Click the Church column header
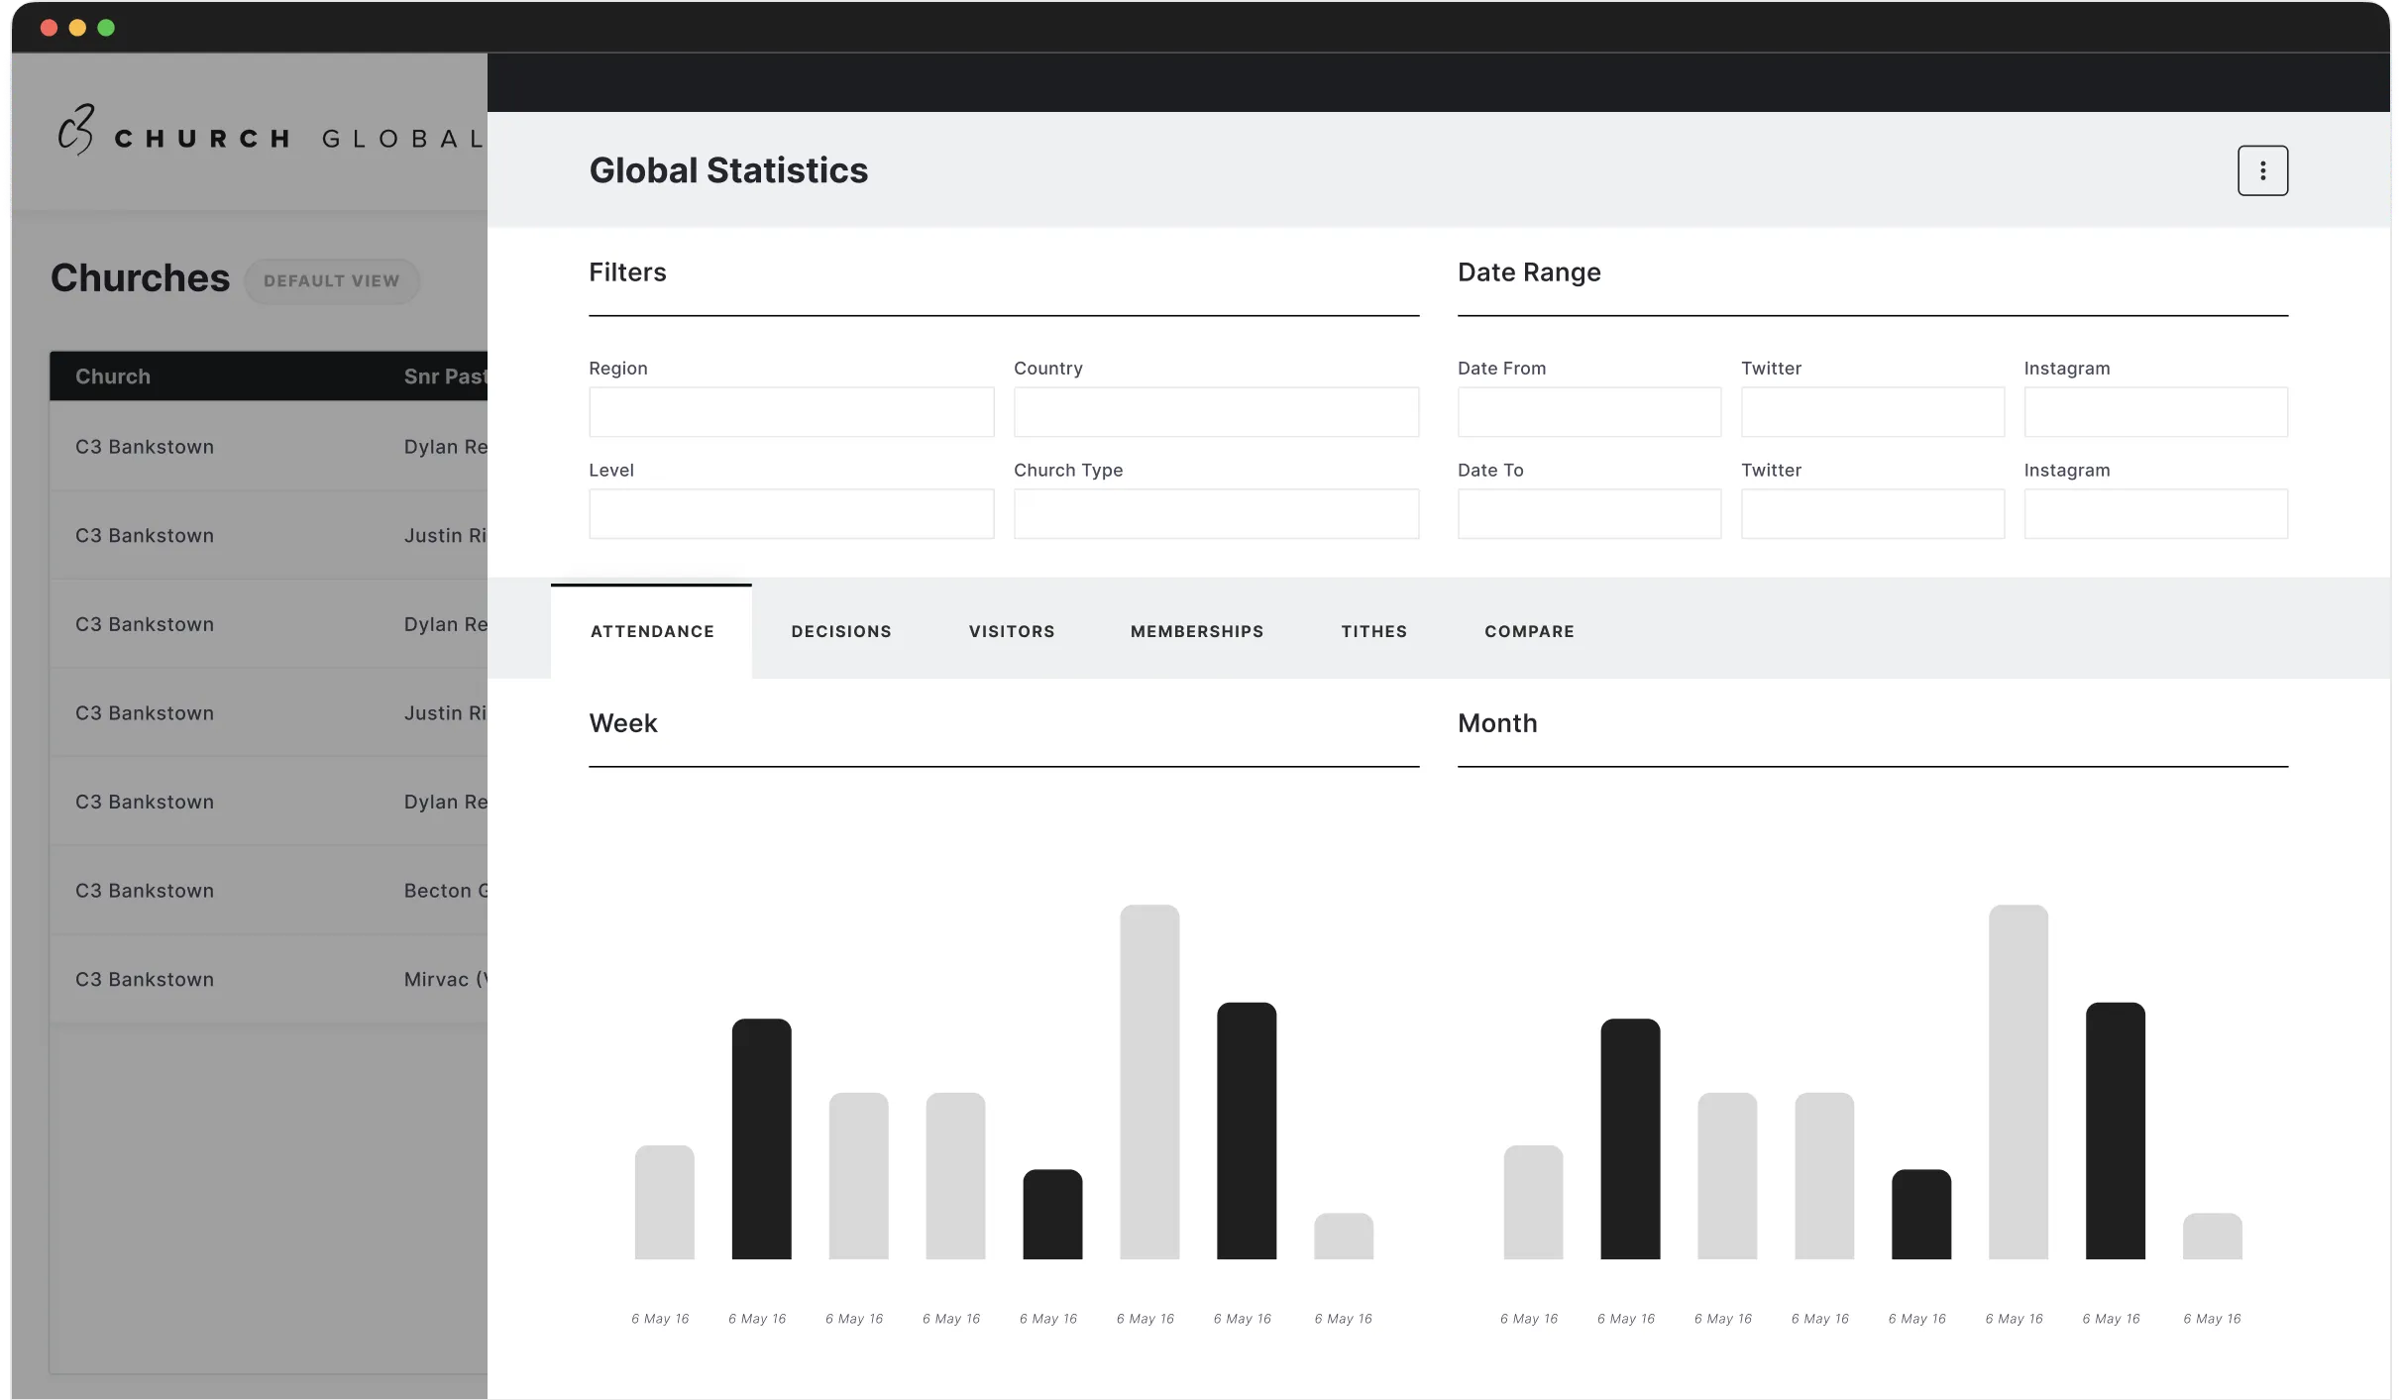The width and height of the screenshot is (2401, 1400). click(x=113, y=376)
